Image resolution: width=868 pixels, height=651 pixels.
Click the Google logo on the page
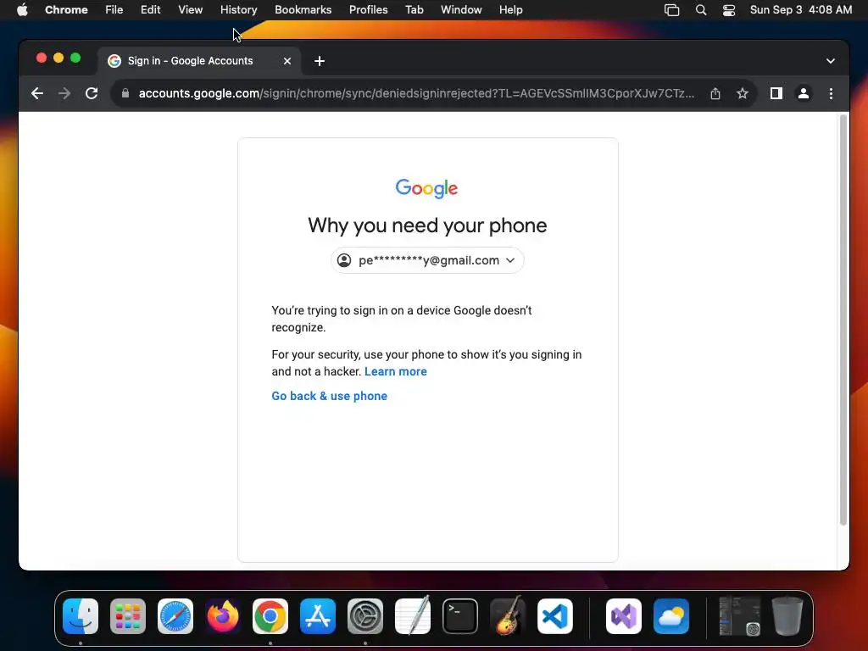[x=427, y=188]
